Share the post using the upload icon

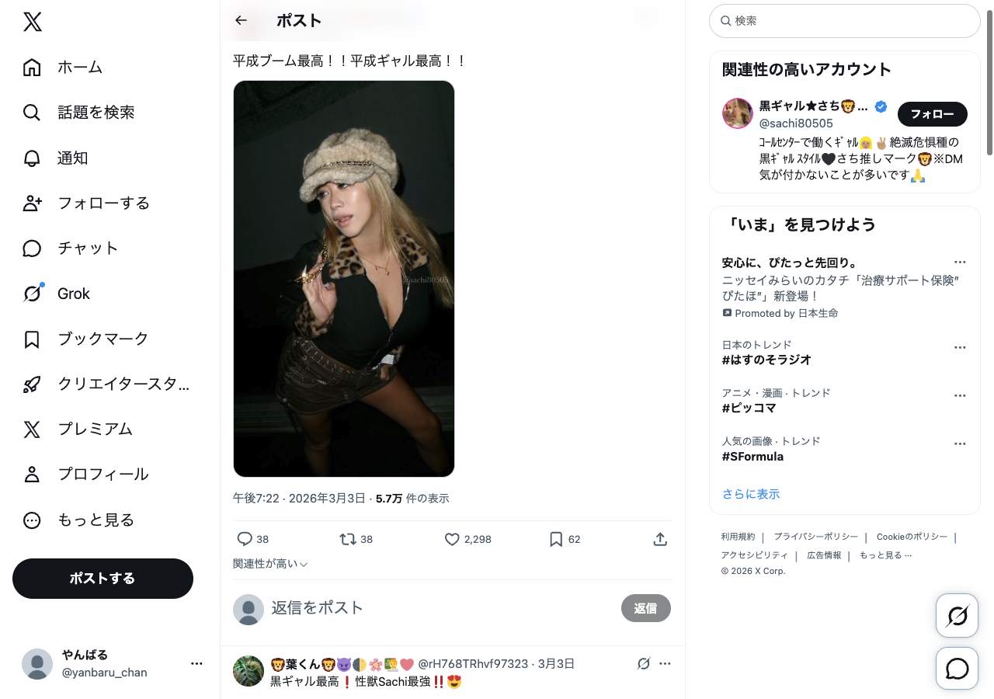coord(660,539)
